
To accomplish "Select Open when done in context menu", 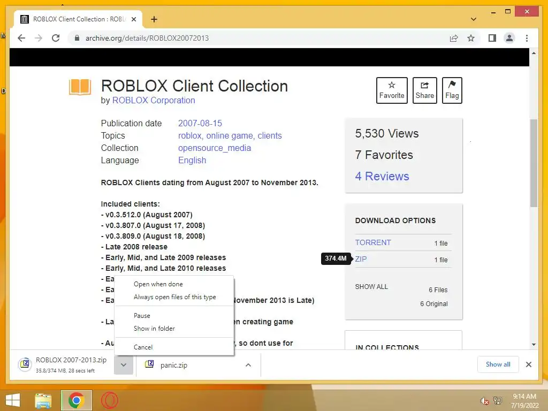I will pos(174,284).
